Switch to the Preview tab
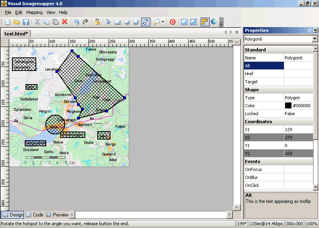 point(57,215)
